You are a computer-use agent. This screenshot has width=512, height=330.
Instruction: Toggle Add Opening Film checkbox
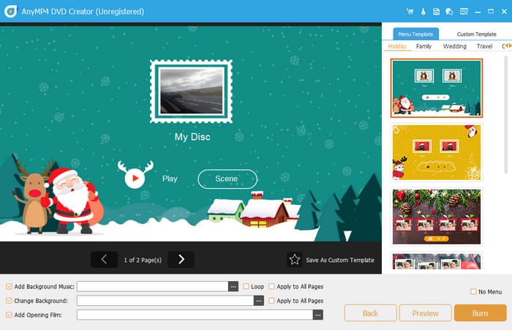tap(9, 315)
